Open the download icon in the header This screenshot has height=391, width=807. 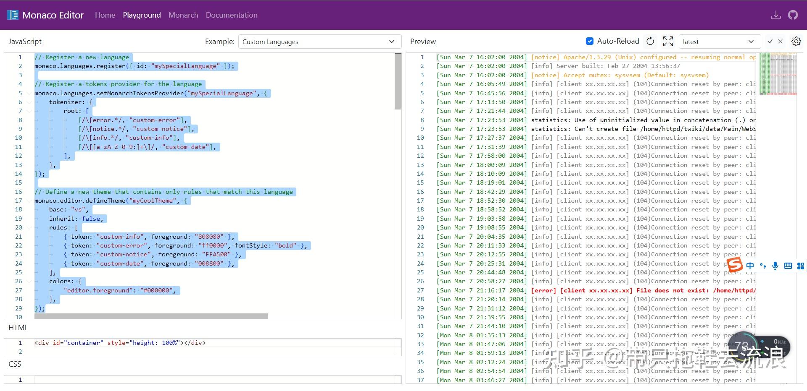tap(775, 15)
